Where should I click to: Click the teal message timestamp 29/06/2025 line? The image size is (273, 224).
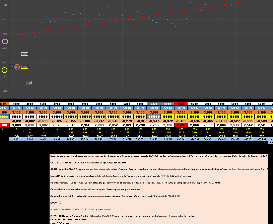81,210
